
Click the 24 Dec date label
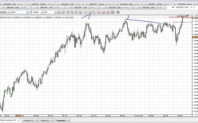tap(123, 116)
